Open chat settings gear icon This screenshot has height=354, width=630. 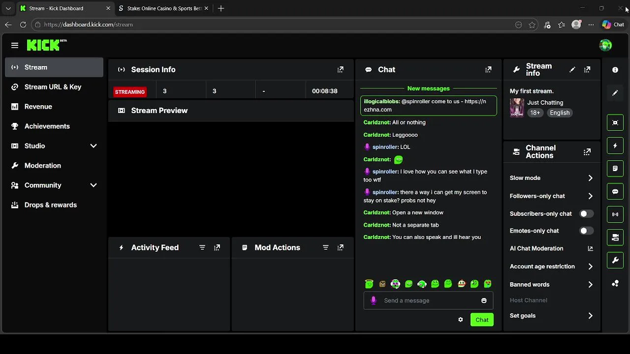tap(461, 320)
